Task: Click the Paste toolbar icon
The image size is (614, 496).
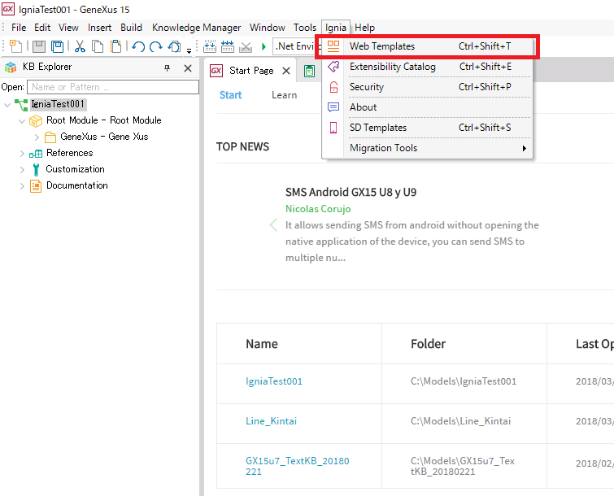Action: pos(116,46)
